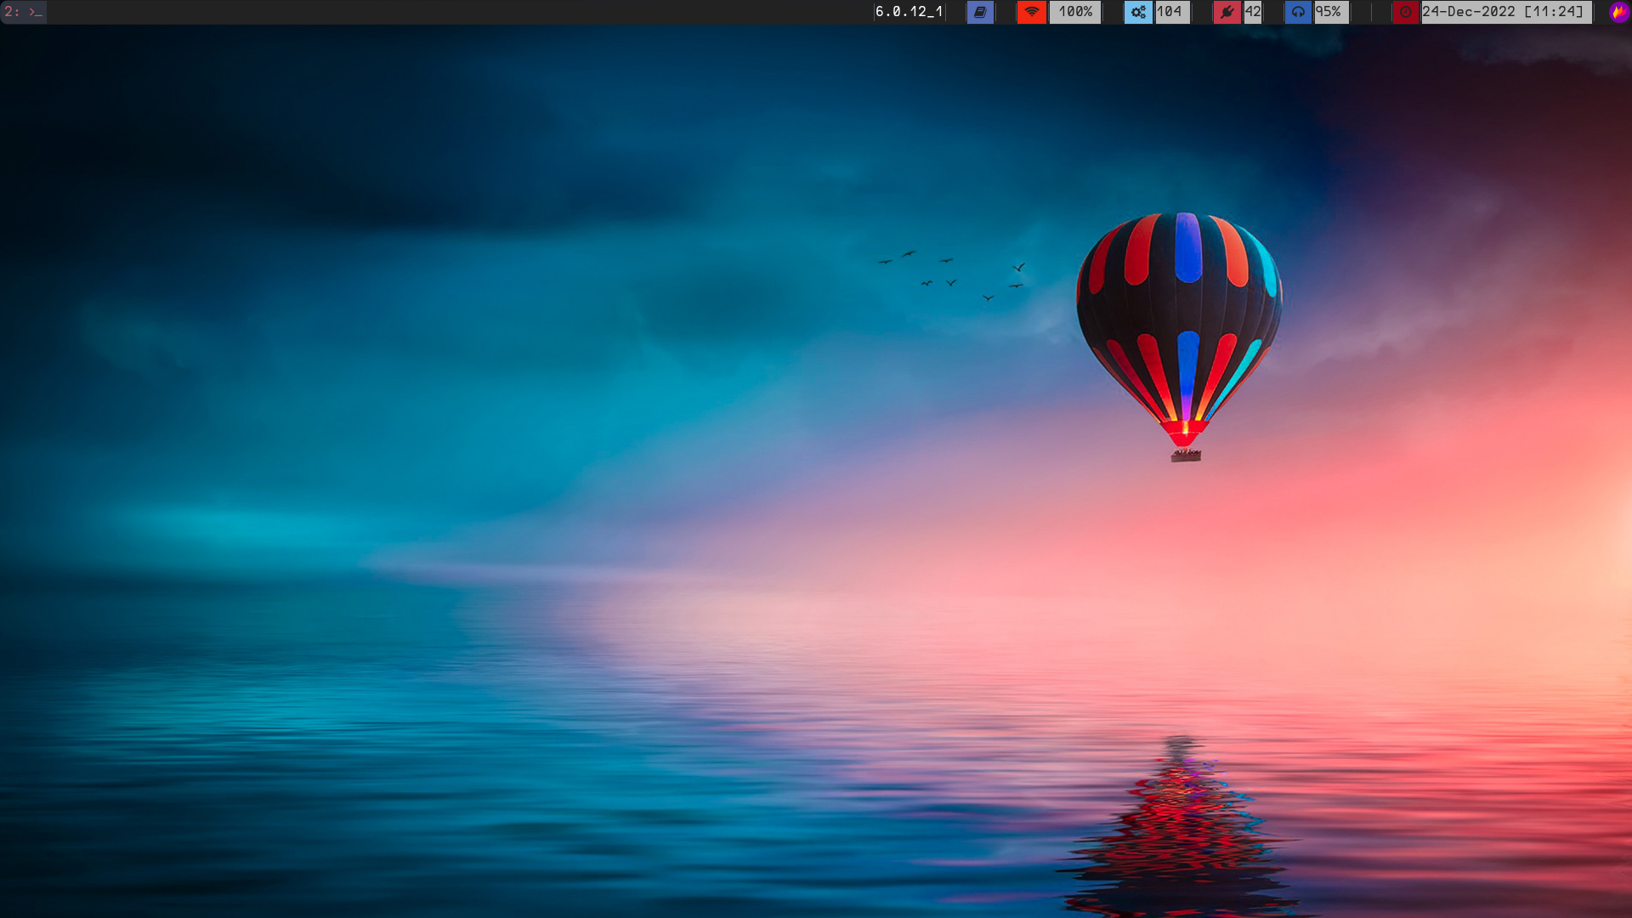Open the red WiFi icon module
1632x918 pixels.
tap(1032, 12)
